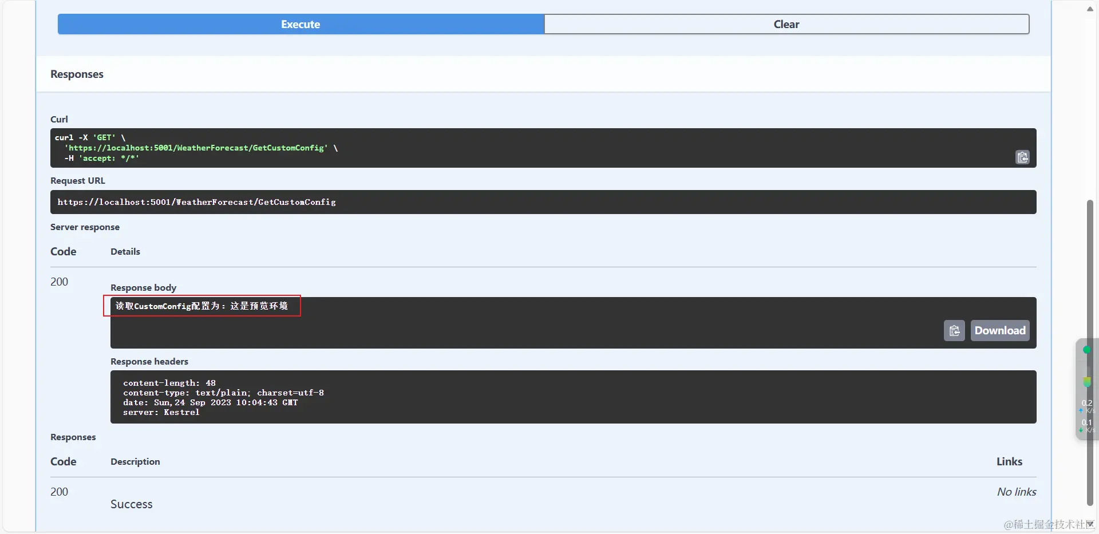Viewport: 1099px width, 534px height.
Task: Click the shield icon on floating widget
Action: point(1086,382)
